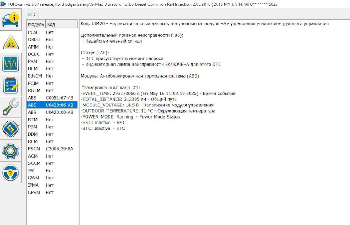Select the ABS C0051:67-AB code row
The image size is (350, 225).
coord(52,98)
